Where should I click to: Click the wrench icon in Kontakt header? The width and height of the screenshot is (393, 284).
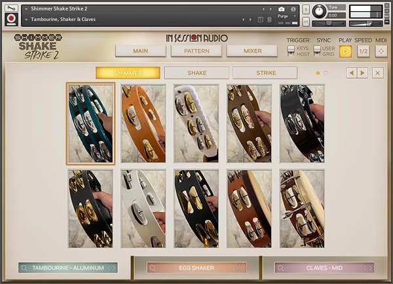tap(10, 8)
